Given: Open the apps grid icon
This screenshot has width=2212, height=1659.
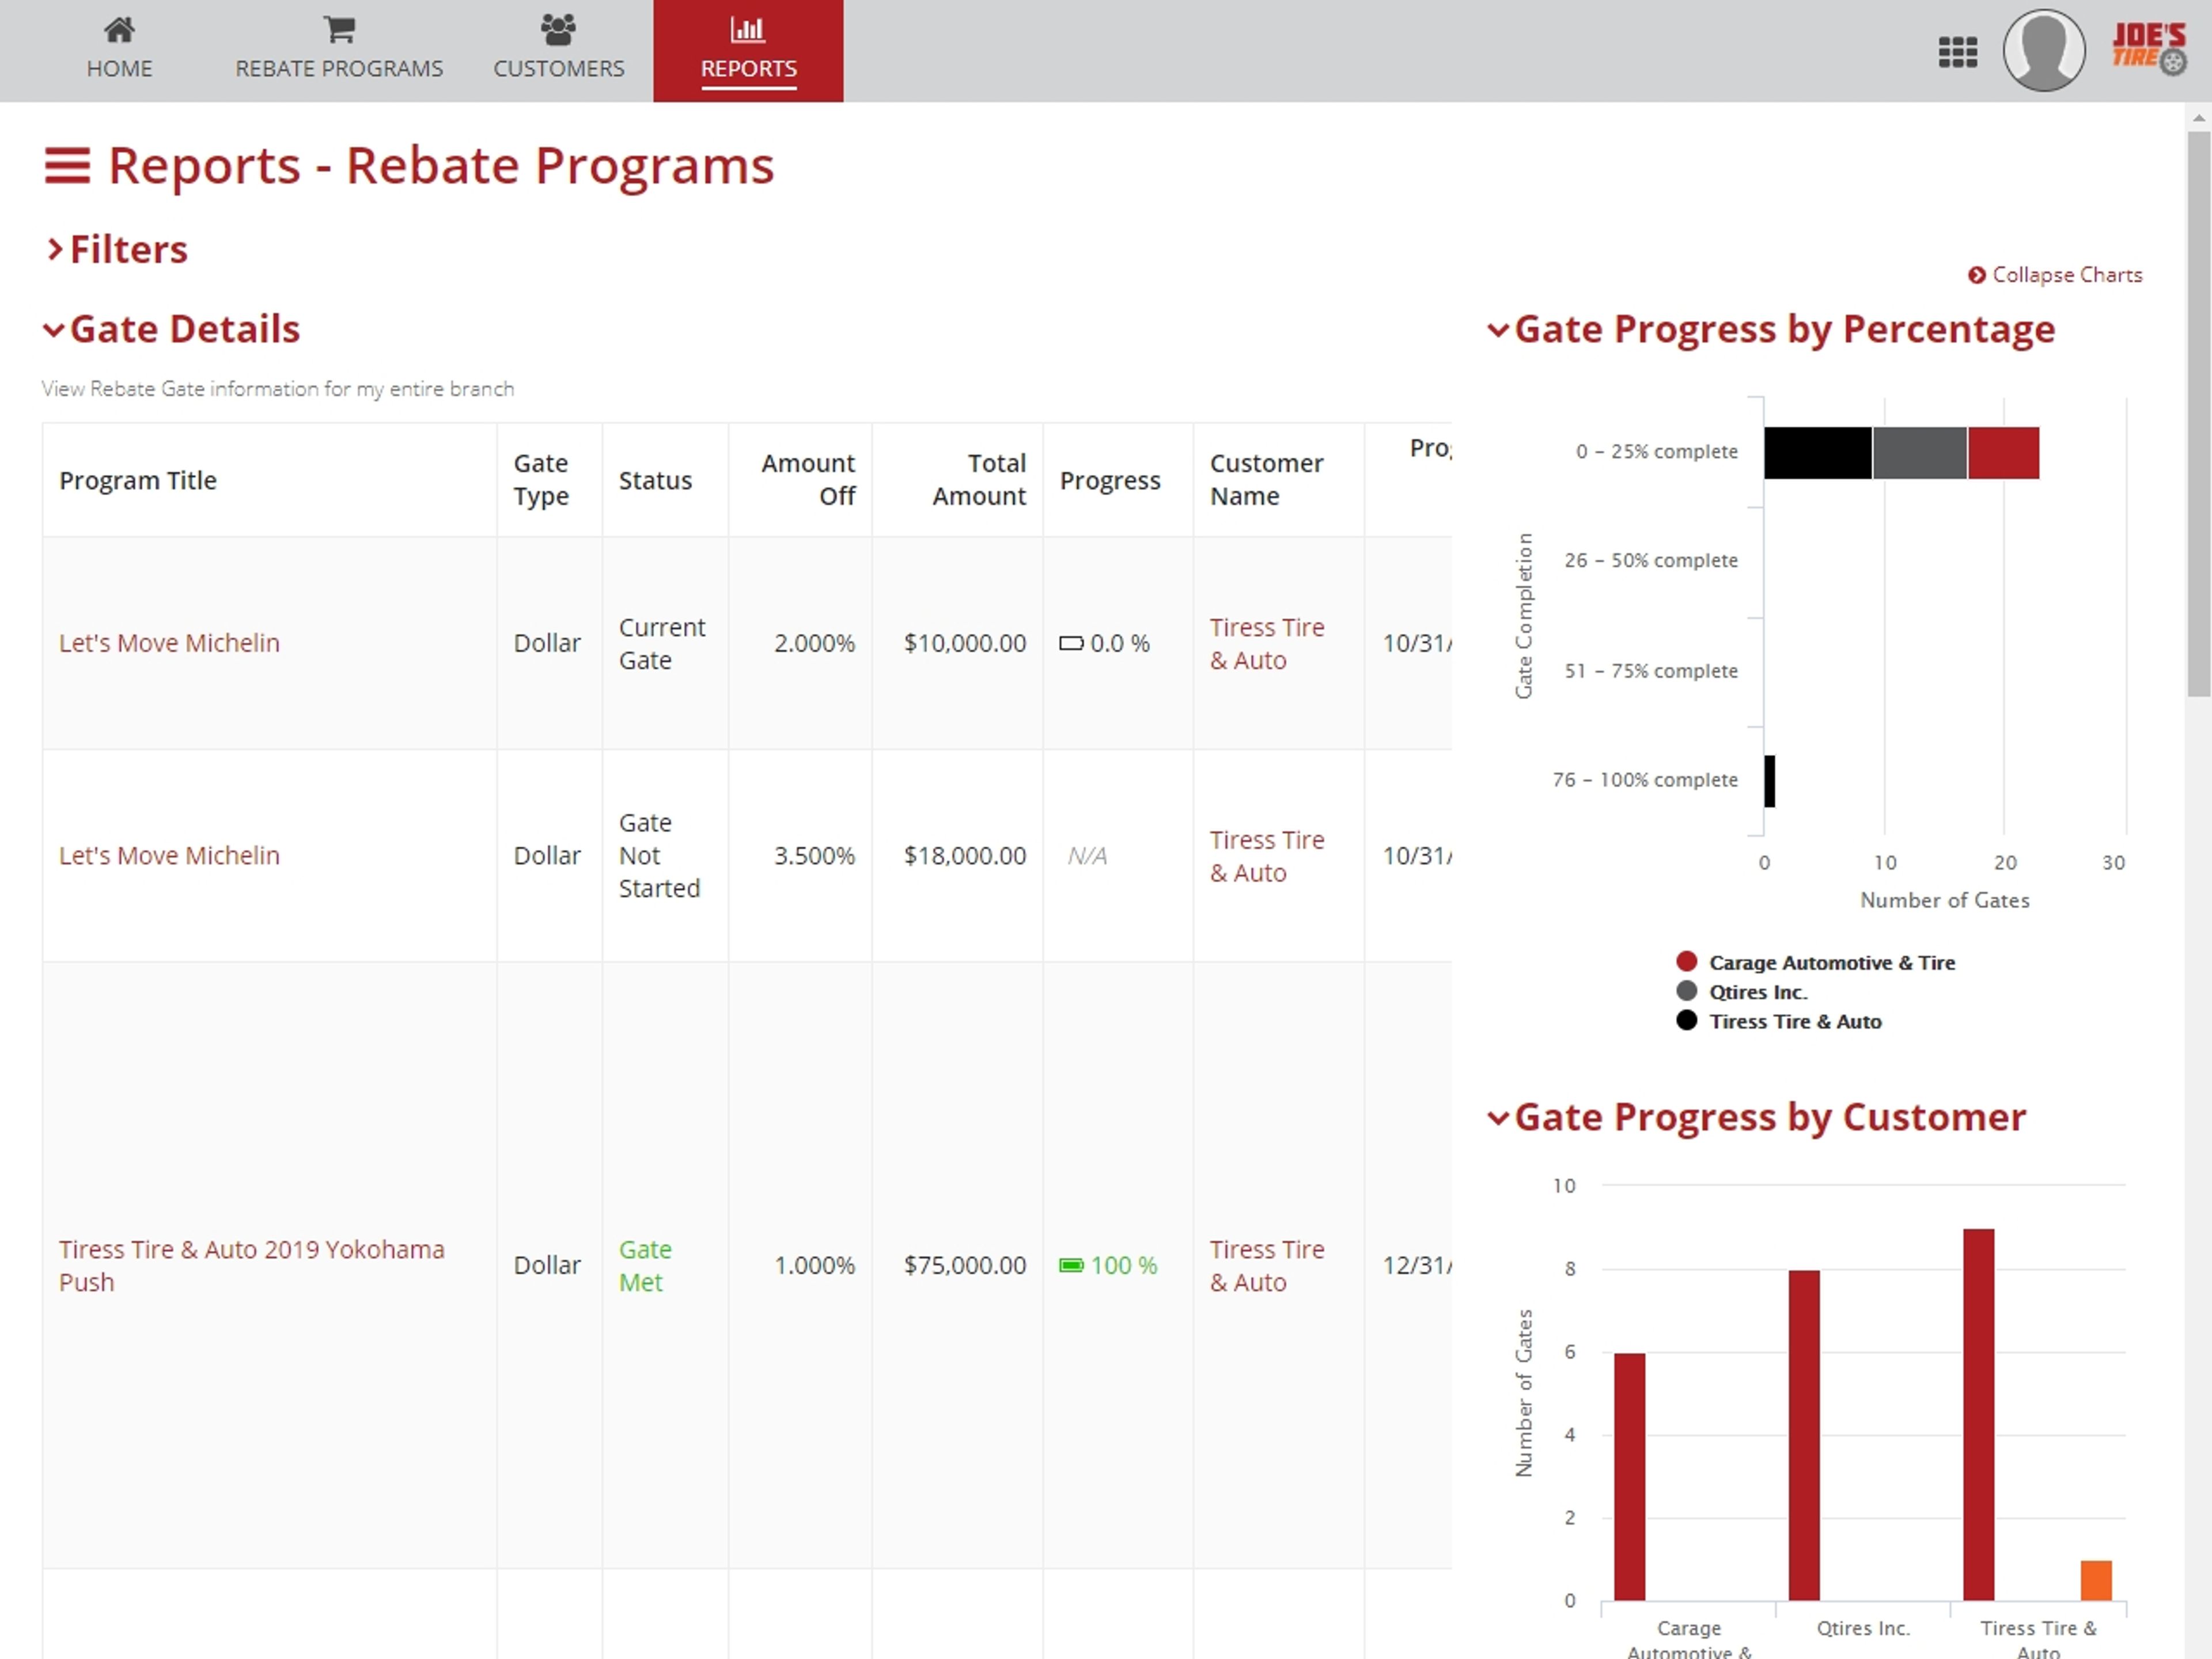Looking at the screenshot, I should point(1957,51).
